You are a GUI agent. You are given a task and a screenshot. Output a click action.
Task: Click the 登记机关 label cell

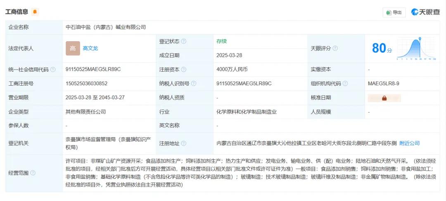click(34, 143)
